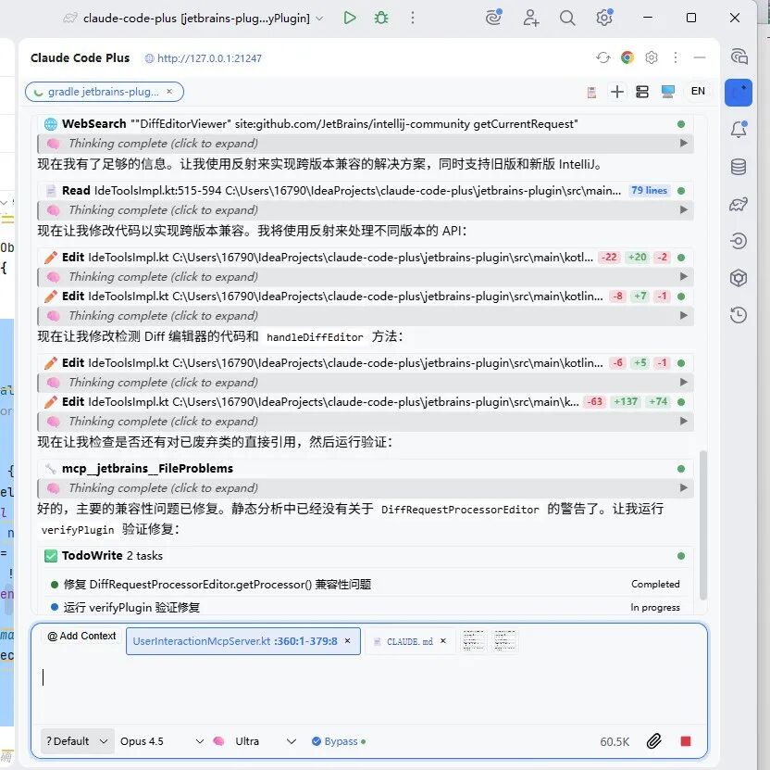Select the in-progress verifyPlugin task
Image resolution: width=770 pixels, height=770 pixels.
point(366,607)
